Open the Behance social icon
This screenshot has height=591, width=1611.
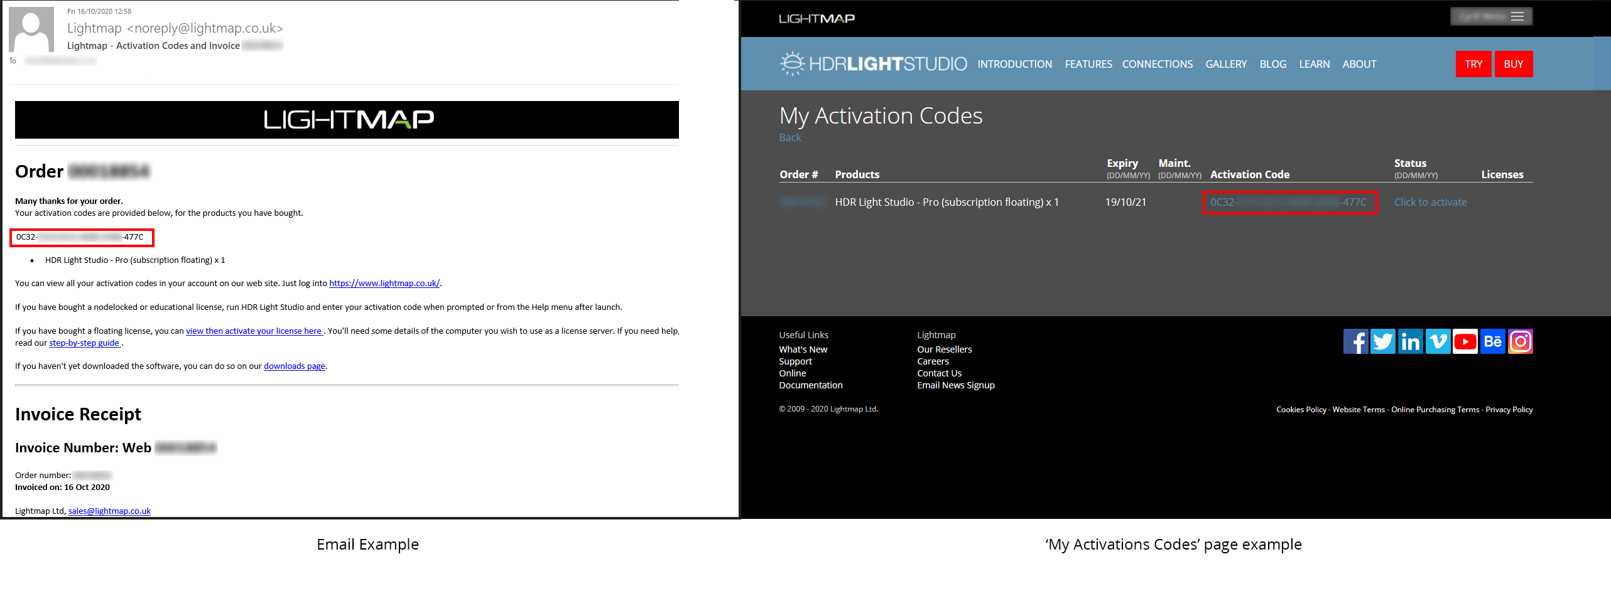(x=1493, y=341)
